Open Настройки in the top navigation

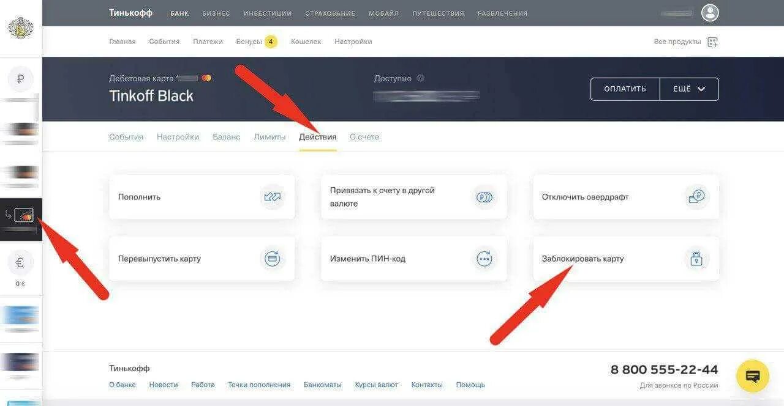(353, 42)
